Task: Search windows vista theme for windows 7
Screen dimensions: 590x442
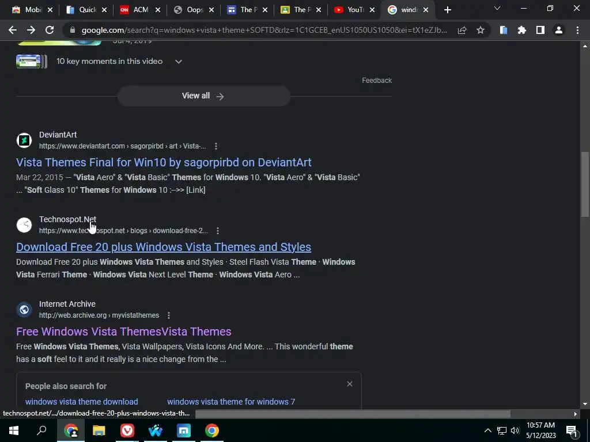Action: 231,402
